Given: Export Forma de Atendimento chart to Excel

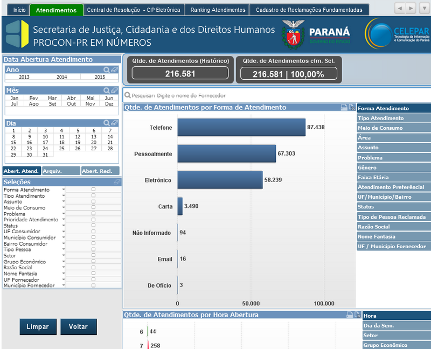Looking at the screenshot, I should pyautogui.click(x=352, y=108).
